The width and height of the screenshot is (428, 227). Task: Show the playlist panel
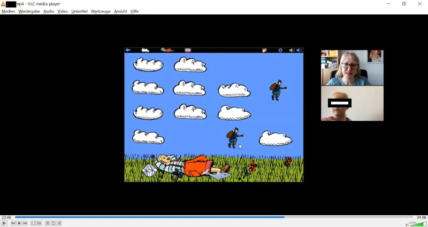[x=48, y=223]
